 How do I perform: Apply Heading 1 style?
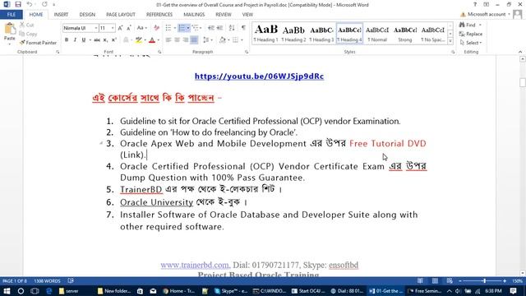pos(266,33)
